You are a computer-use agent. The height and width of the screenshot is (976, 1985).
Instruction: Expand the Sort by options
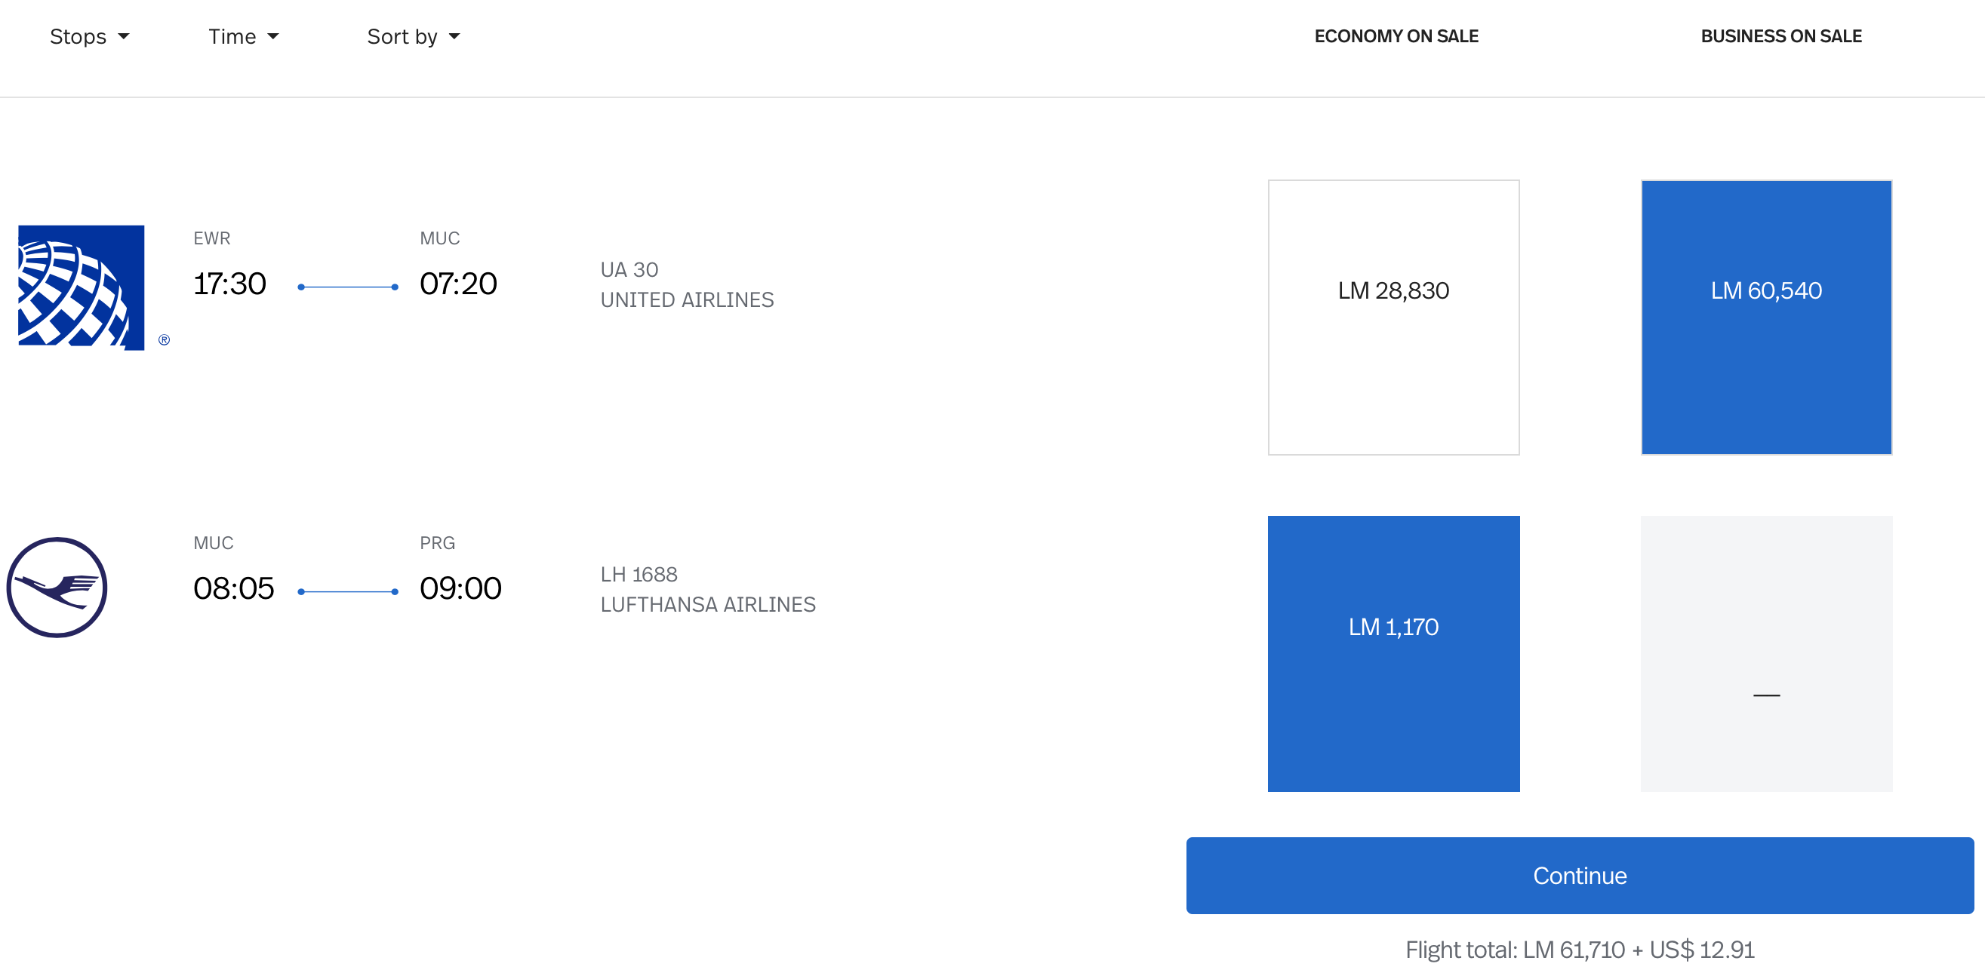point(413,35)
